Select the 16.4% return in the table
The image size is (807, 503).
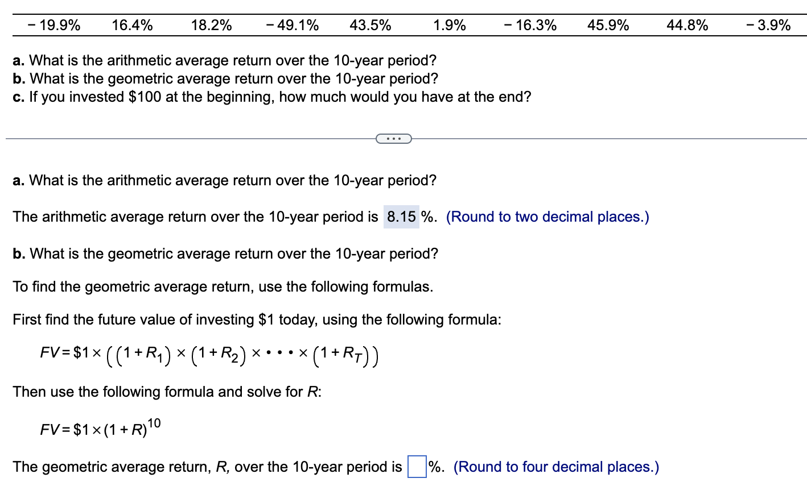133,25
